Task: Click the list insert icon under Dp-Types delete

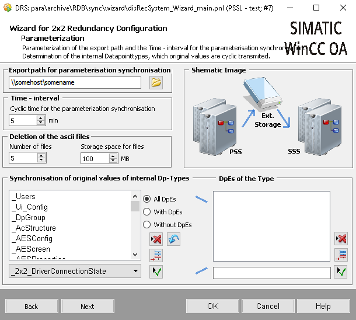Action: click(x=156, y=255)
